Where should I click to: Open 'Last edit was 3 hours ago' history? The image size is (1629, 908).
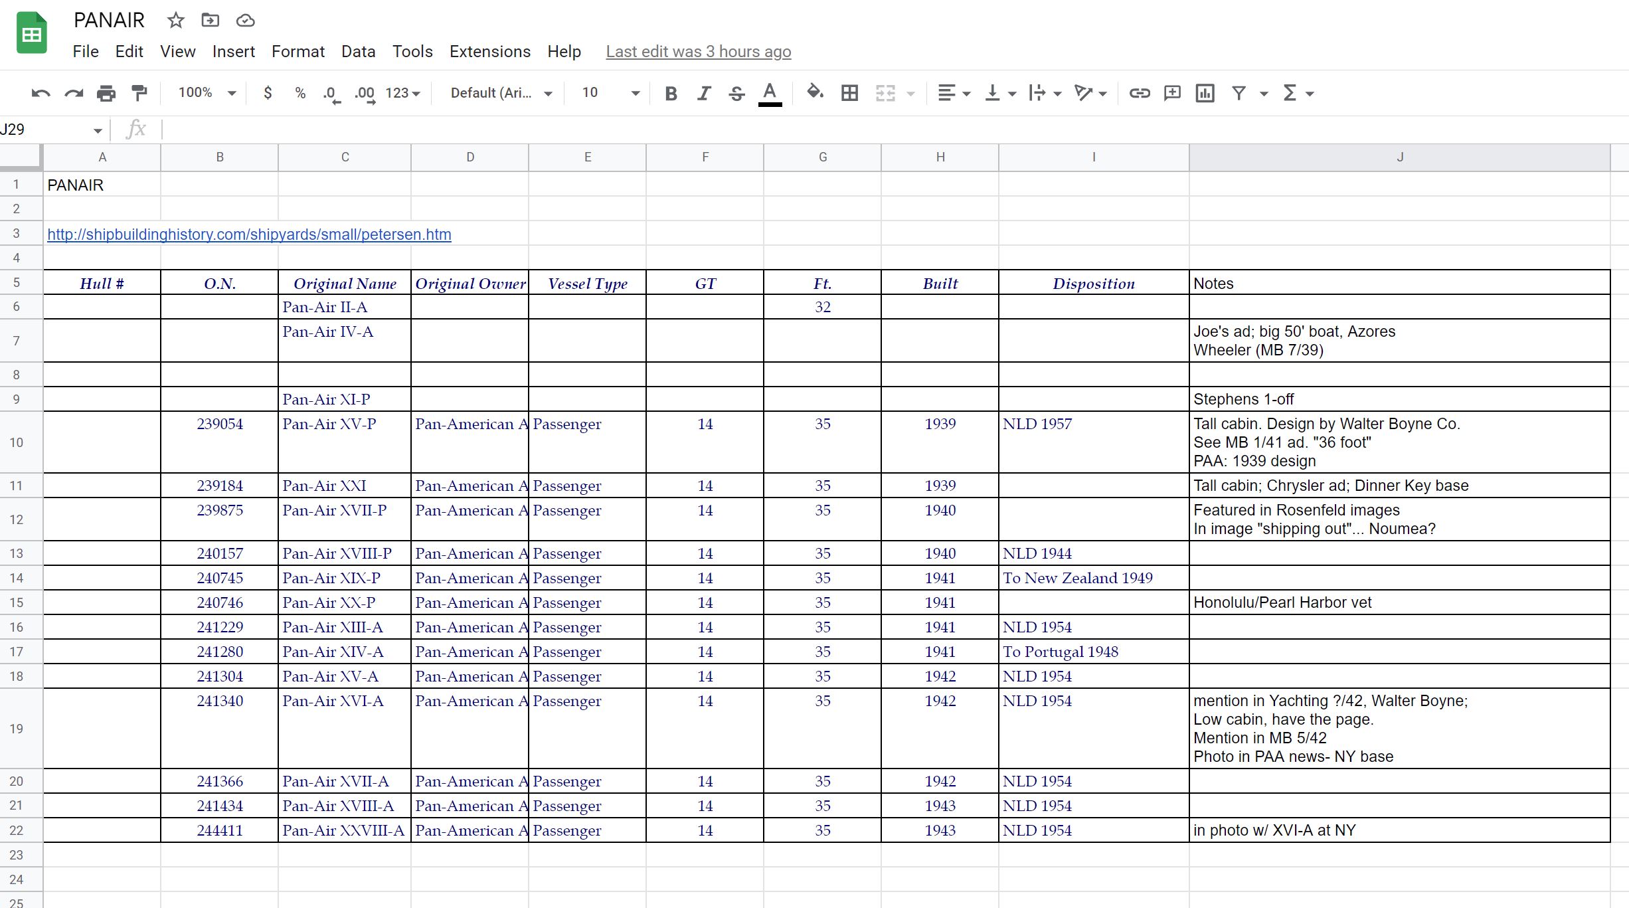pos(698,52)
